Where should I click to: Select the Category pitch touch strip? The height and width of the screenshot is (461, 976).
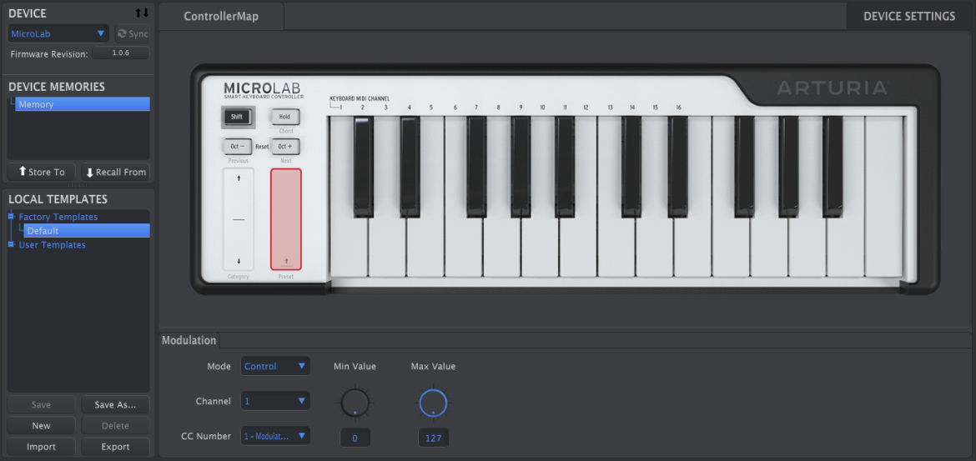[x=239, y=219]
